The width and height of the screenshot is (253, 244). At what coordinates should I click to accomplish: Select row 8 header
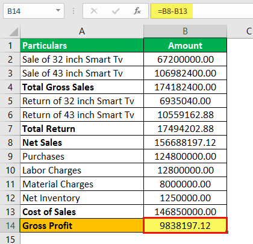[10, 142]
